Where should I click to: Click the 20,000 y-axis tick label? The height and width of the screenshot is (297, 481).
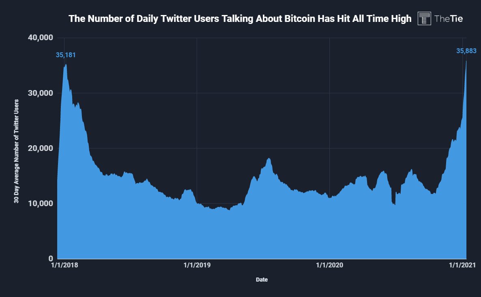[x=41, y=148]
